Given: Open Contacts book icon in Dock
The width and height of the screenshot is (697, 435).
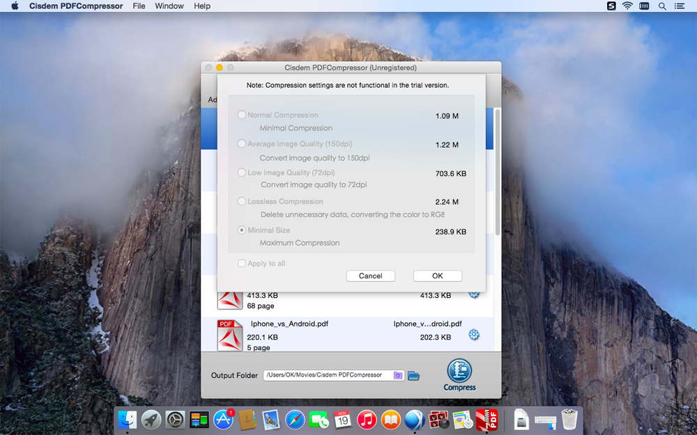Looking at the screenshot, I should point(247,420).
